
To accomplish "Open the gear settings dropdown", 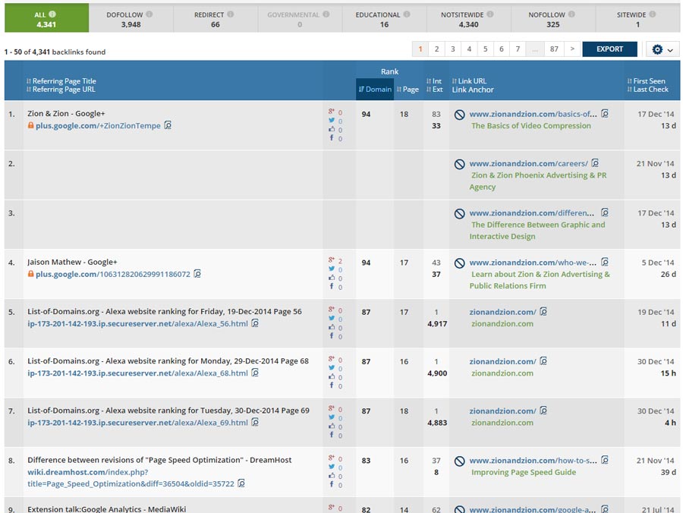I will click(x=663, y=49).
